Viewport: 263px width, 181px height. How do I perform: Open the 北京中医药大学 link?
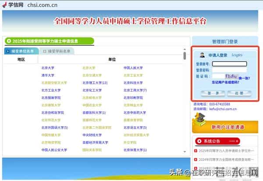coord(135,113)
